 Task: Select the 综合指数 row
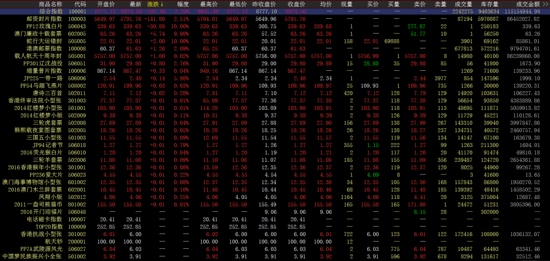click(x=275, y=12)
